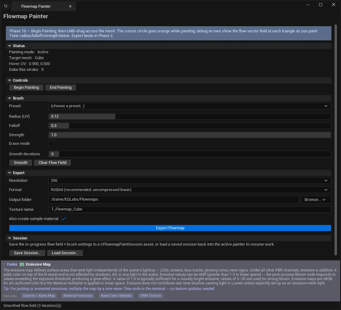Click the Export Flowmap button
The height and width of the screenshot is (310, 341).
[170, 228]
